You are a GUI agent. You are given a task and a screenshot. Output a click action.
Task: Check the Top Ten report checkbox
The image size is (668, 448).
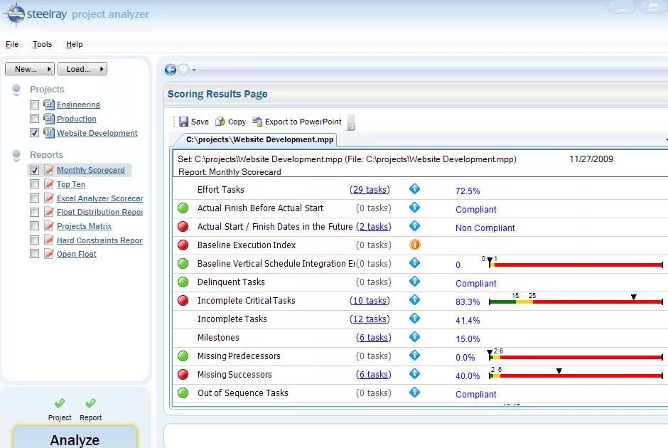(x=35, y=184)
